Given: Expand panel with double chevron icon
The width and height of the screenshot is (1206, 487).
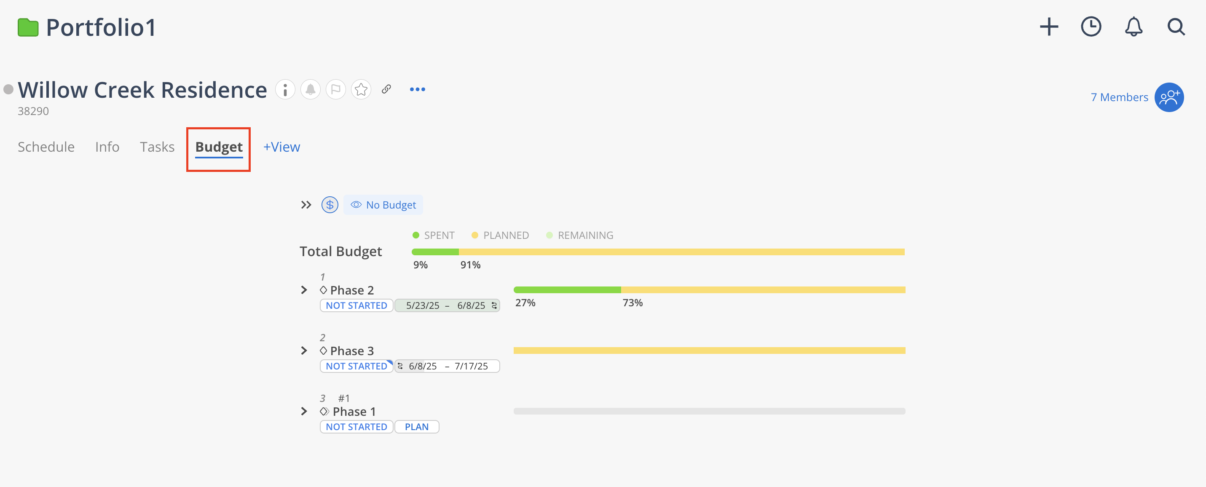Looking at the screenshot, I should coord(306,205).
